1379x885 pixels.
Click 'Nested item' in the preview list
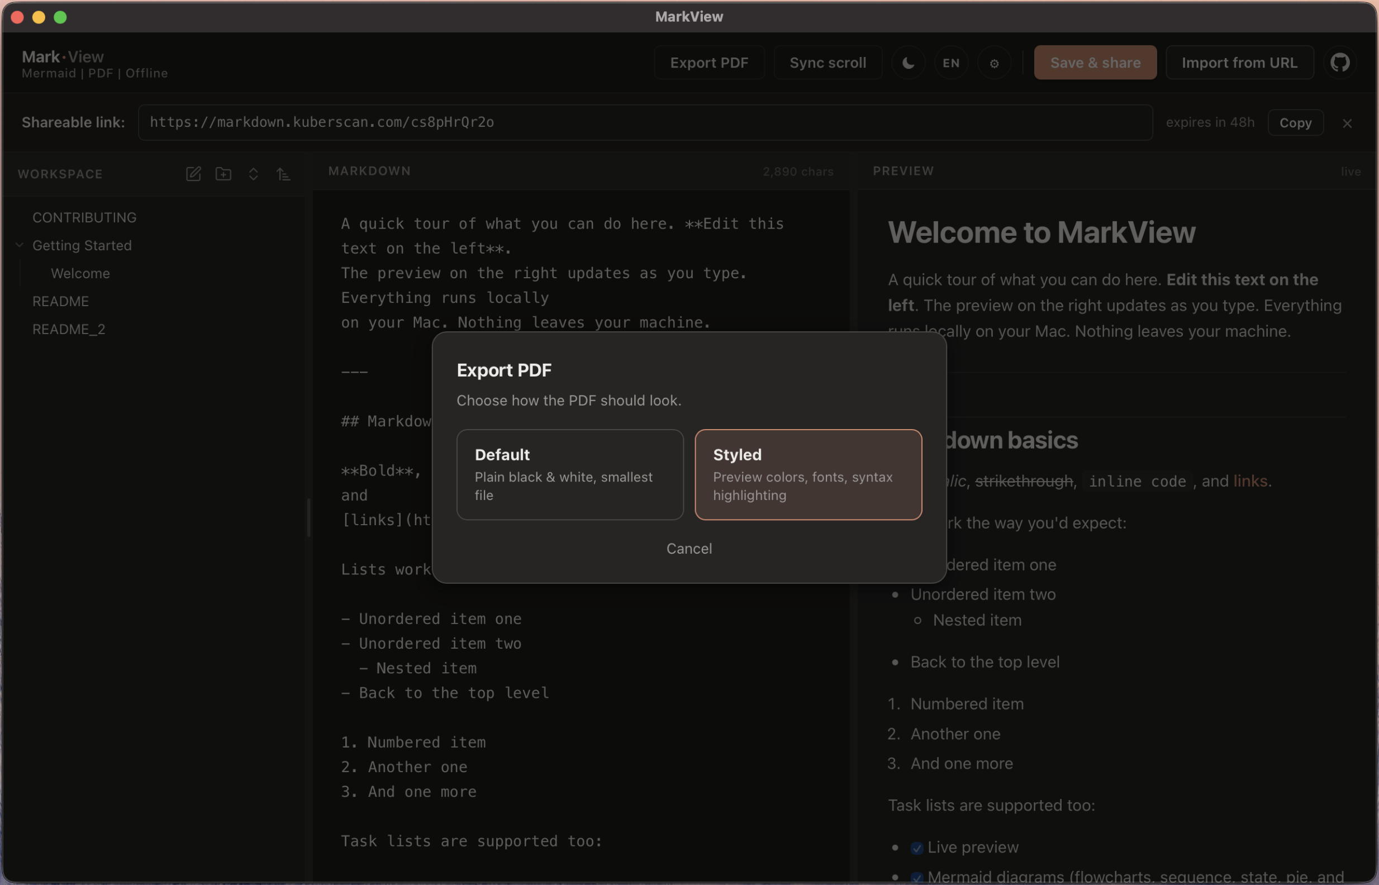tap(977, 620)
